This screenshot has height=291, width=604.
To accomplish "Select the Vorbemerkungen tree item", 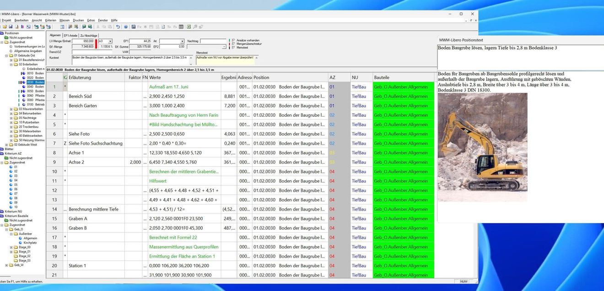I will (29, 47).
